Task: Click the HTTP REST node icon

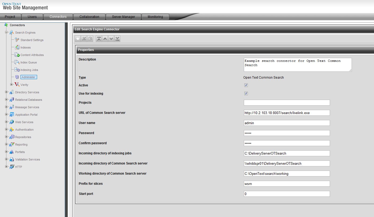Action: [x=12, y=167]
